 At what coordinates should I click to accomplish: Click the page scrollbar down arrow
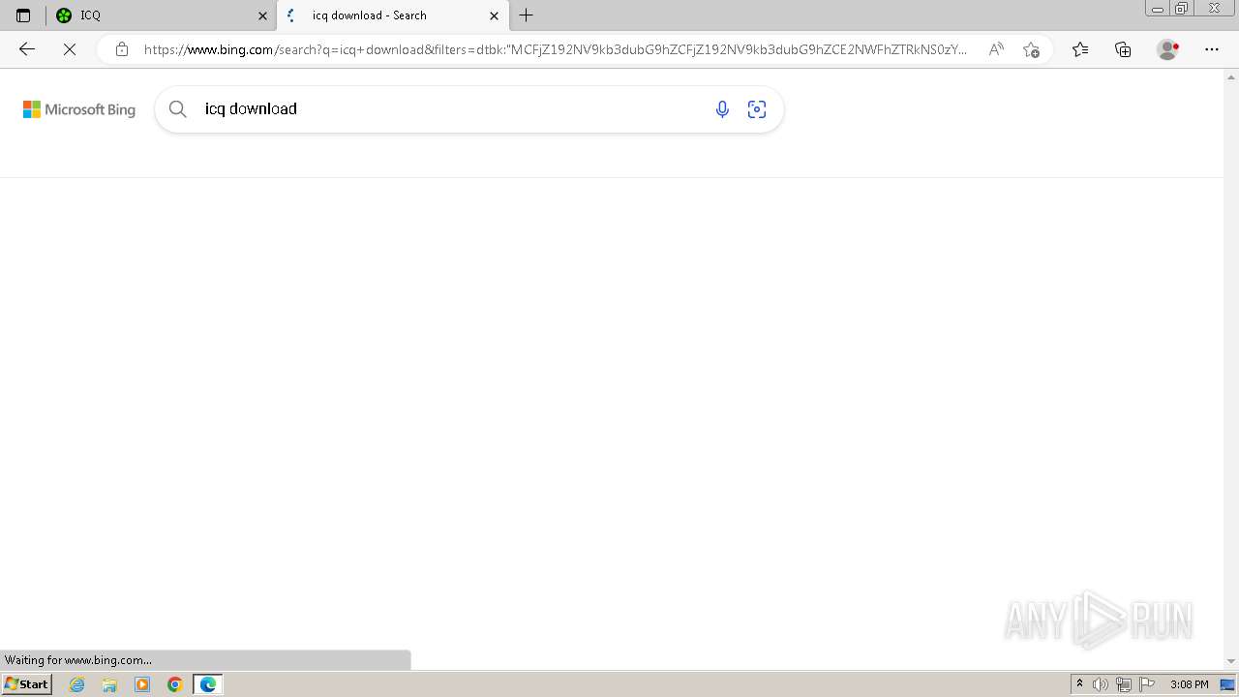(1231, 661)
